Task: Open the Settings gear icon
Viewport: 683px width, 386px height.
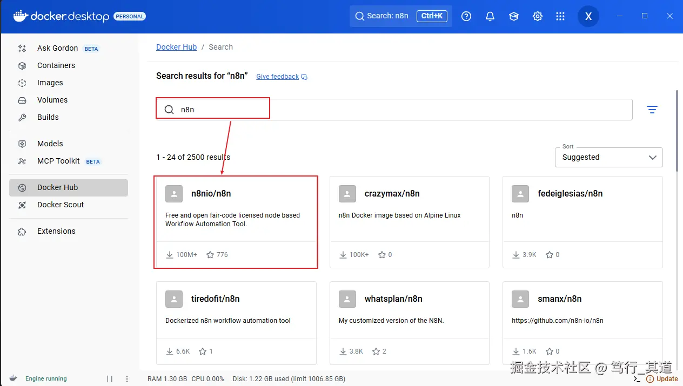Action: pyautogui.click(x=538, y=16)
